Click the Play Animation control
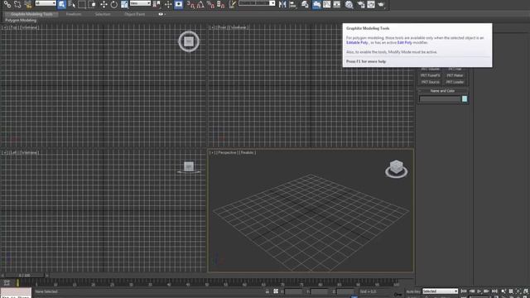 (479, 291)
